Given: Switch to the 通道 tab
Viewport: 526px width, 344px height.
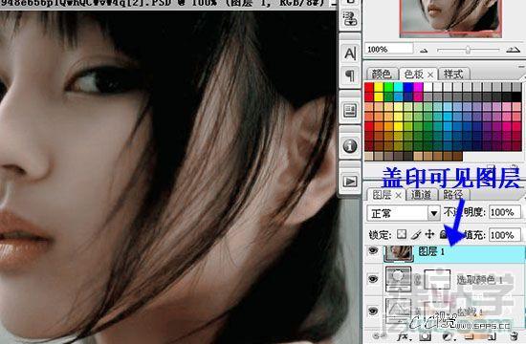Looking at the screenshot, I should coord(421,195).
